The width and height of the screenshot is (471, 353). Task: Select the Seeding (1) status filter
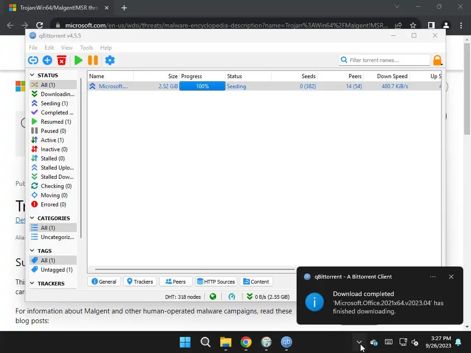tap(53, 103)
